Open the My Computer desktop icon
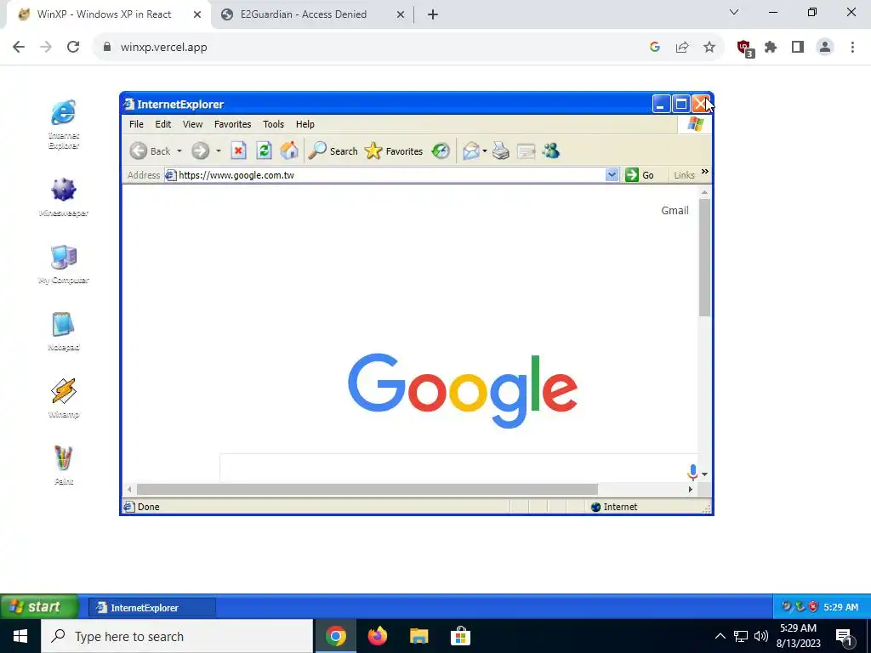The height and width of the screenshot is (653, 871). point(63,264)
